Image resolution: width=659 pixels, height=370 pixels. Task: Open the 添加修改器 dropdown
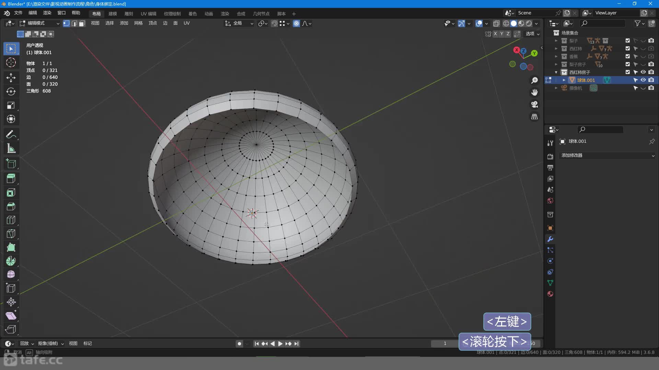coord(607,156)
